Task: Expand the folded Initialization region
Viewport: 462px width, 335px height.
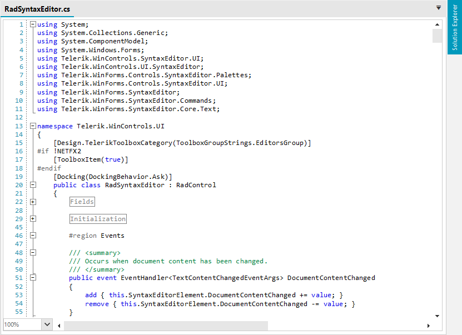Action: click(x=33, y=219)
